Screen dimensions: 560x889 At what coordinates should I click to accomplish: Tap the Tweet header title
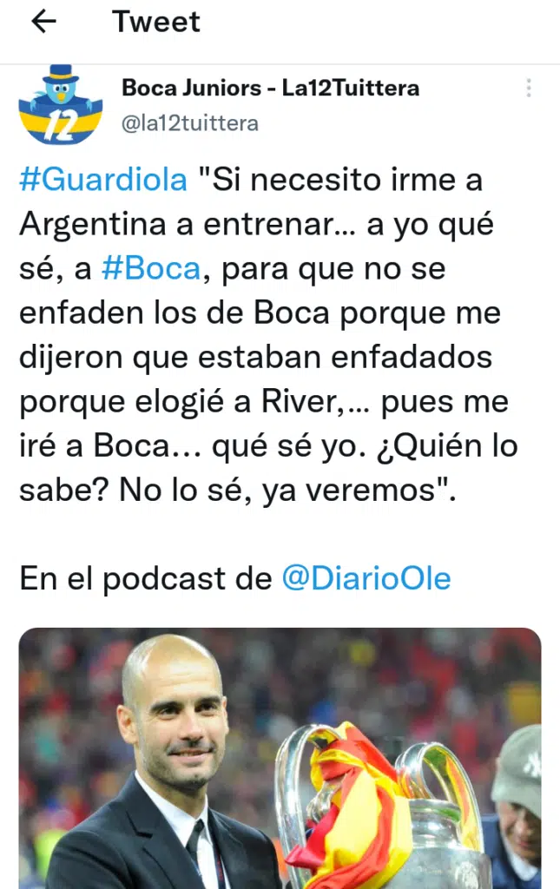tap(156, 22)
